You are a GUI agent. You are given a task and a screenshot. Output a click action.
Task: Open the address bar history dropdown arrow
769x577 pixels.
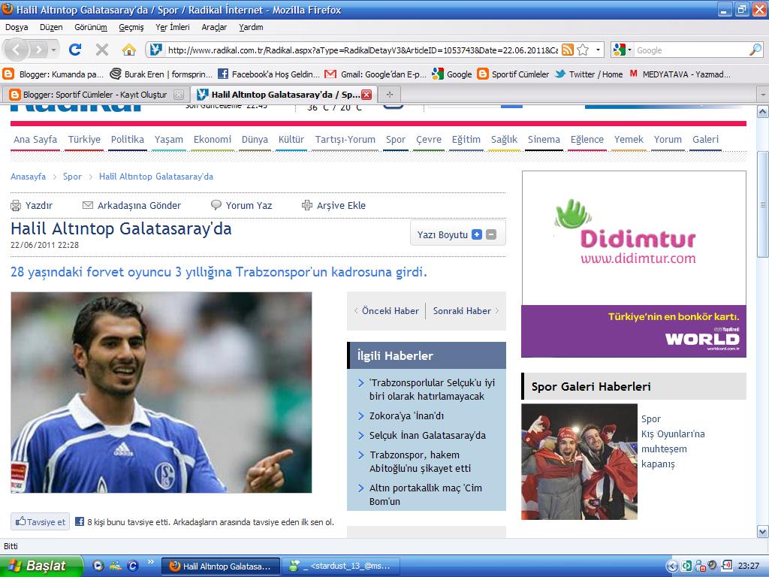598,50
